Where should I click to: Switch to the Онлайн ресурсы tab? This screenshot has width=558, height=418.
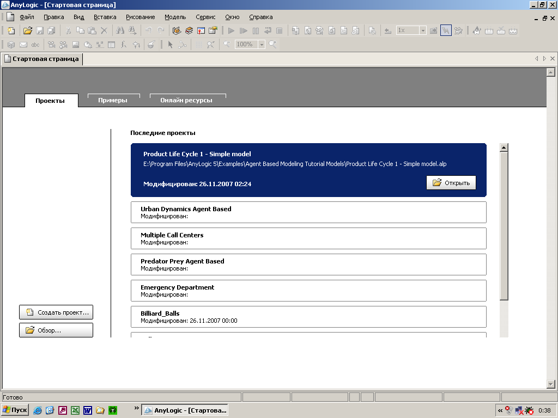click(x=187, y=100)
